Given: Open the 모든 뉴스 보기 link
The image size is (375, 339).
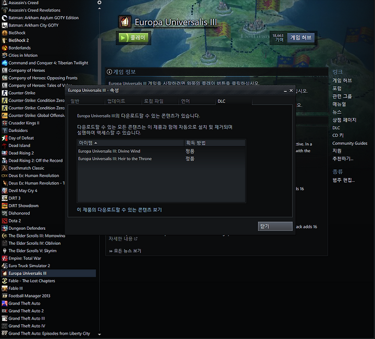Looking at the screenshot, I should [125, 251].
